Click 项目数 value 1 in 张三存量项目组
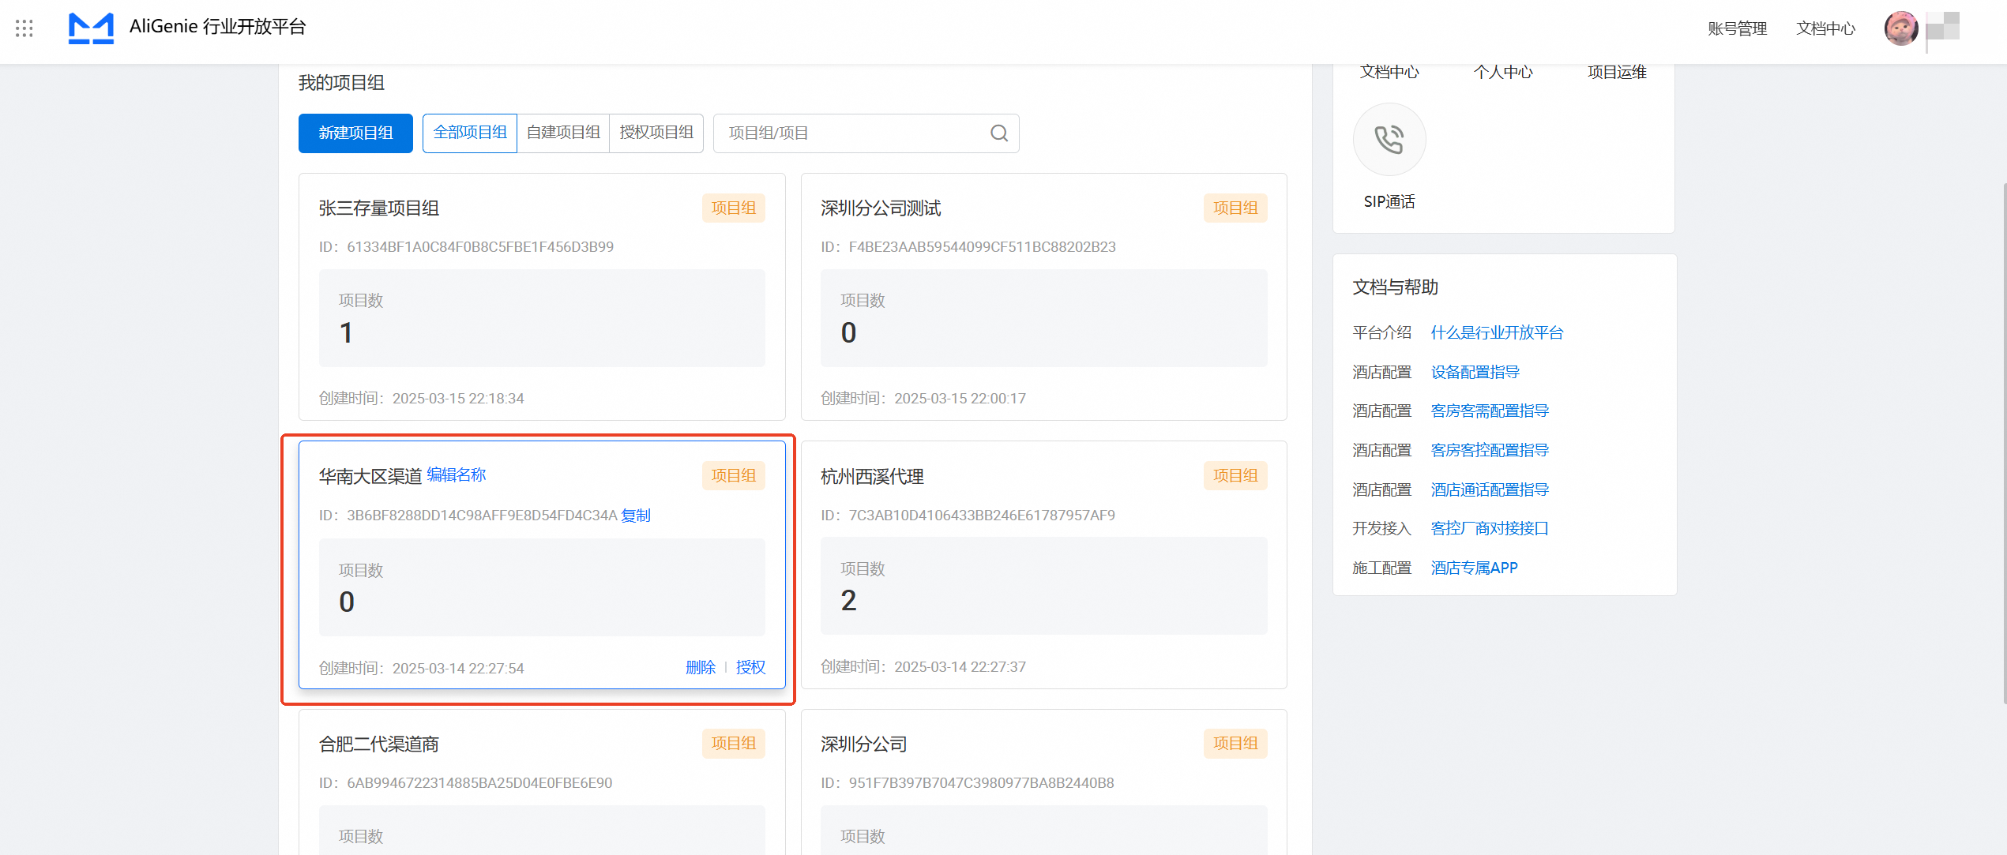Viewport: 2007px width, 855px height. [x=346, y=333]
